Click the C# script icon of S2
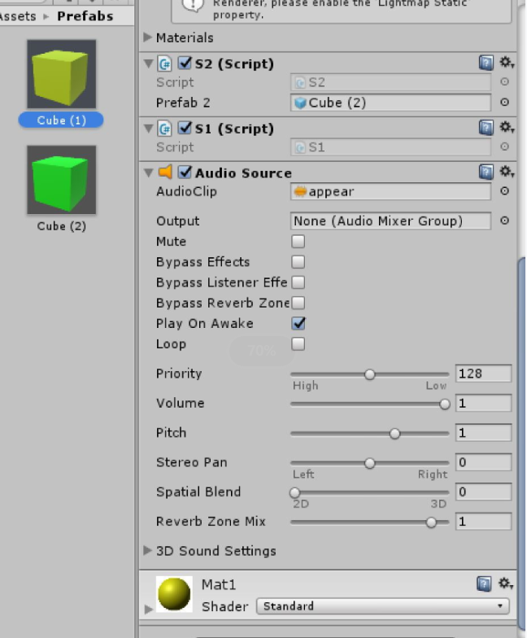 164,63
